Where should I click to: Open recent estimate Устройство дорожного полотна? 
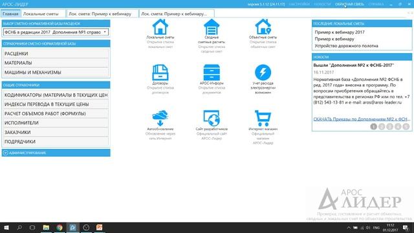[346, 46]
